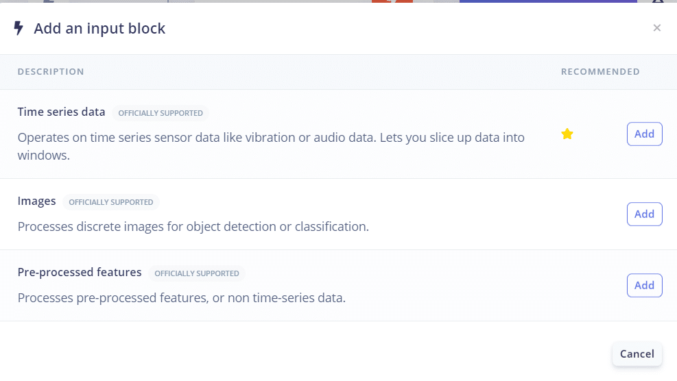Click the yellow recommended star icon
Viewport: 677px width, 381px height.
[x=567, y=134]
